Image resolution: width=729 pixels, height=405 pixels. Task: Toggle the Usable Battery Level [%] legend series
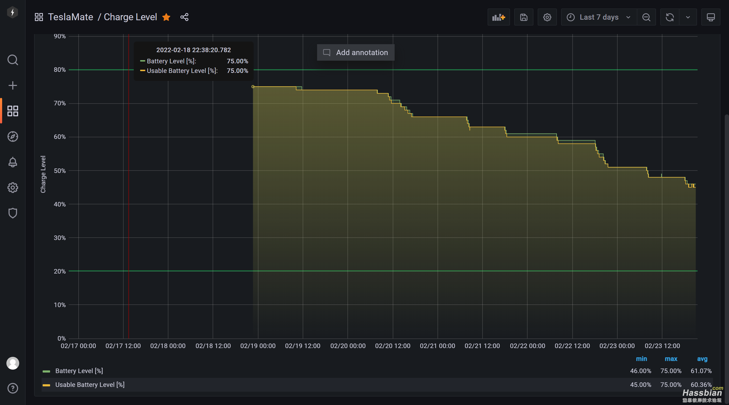pyautogui.click(x=90, y=385)
